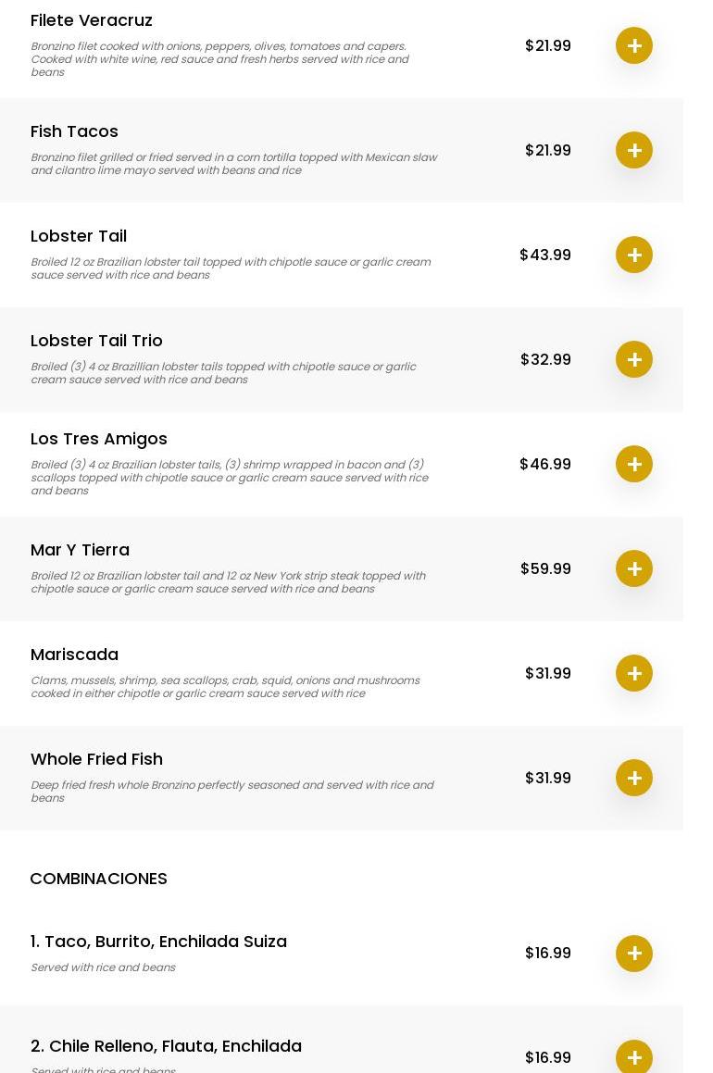Image resolution: width=713 pixels, height=1073 pixels.
Task: Add Los Tres Amigos to the order
Action: (634, 464)
